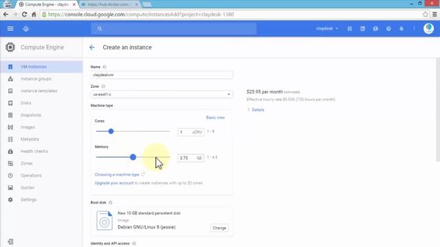
Task: Collapse the sidebar with bottom icon
Action: [10, 242]
